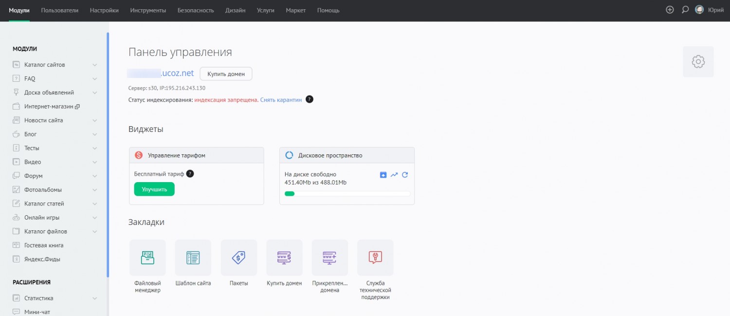Refresh disk space widget data
The image size is (730, 316).
point(405,175)
